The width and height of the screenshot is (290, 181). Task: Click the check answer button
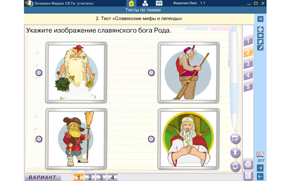(x=235, y=138)
